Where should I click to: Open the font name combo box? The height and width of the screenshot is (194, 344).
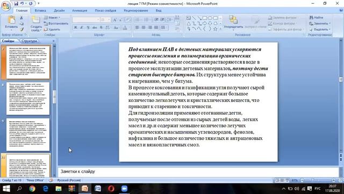point(86,20)
